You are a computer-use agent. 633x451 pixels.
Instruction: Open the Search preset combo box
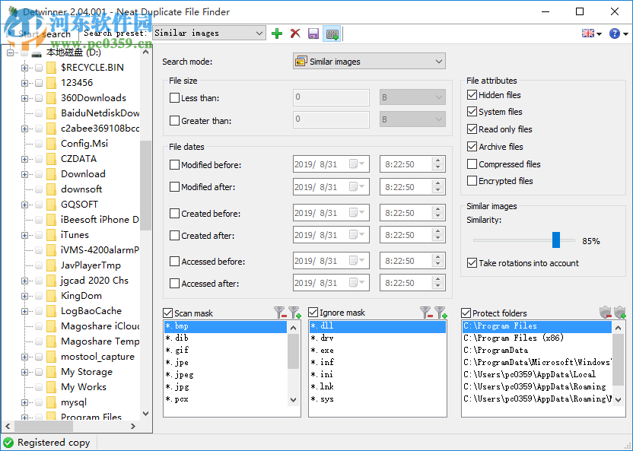click(208, 33)
